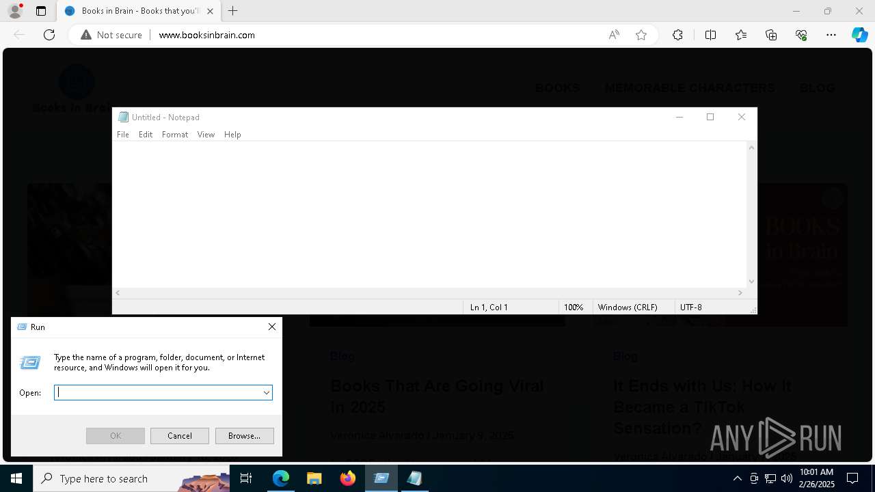Open Browser essentials icon
The image size is (875, 492).
(x=801, y=35)
